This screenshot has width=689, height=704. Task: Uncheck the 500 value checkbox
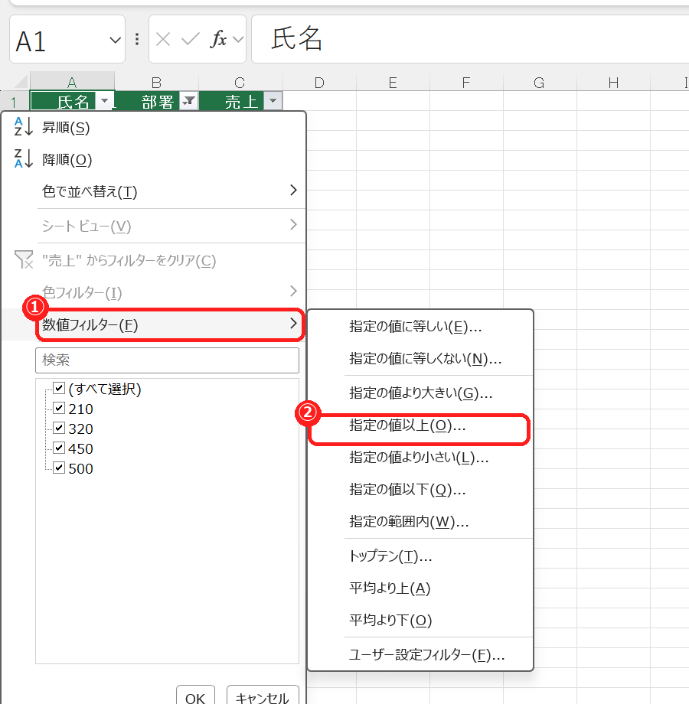coord(59,468)
